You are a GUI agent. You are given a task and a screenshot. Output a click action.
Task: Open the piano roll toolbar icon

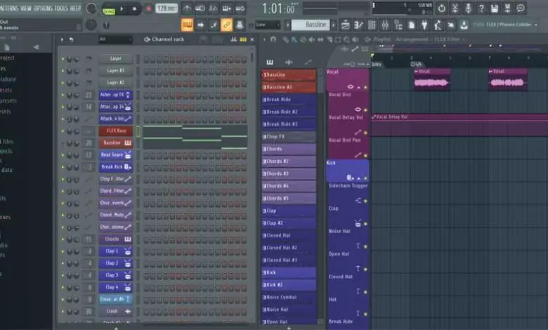358,25
